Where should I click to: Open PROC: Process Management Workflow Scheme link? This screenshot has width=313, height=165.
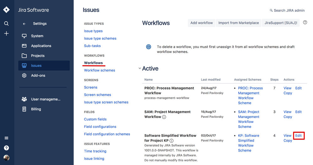[x=250, y=95]
